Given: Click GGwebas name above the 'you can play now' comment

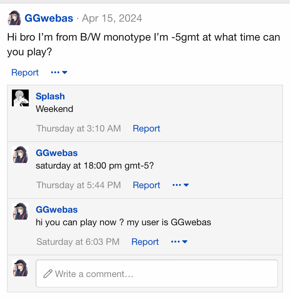Looking at the screenshot, I should point(57,210).
